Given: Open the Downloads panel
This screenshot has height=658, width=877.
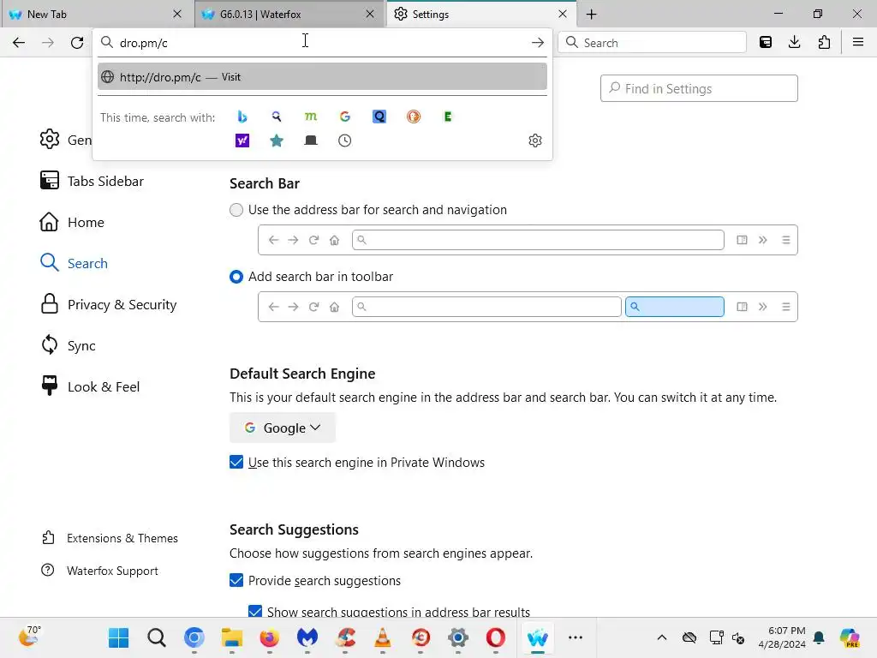Looking at the screenshot, I should [794, 43].
